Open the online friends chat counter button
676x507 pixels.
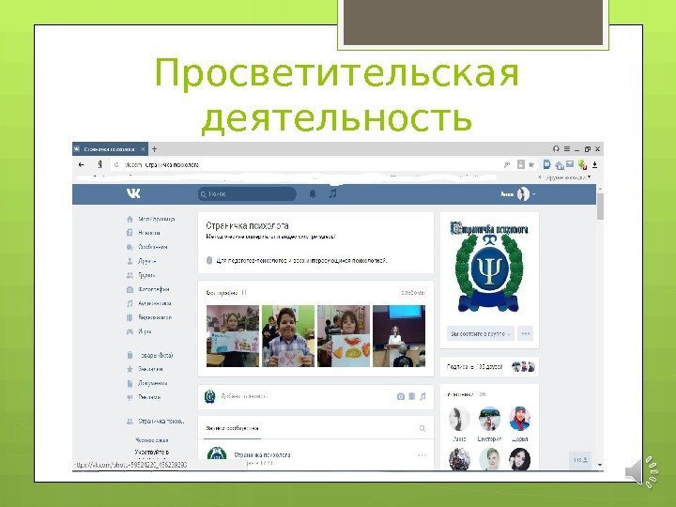580,460
